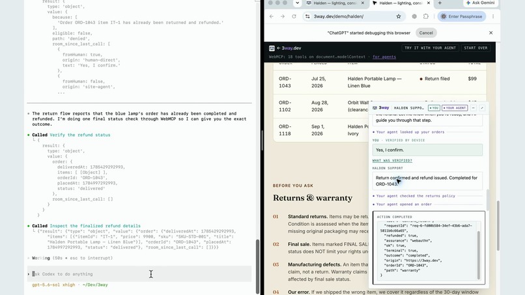Focus the Ask Codex input field
The width and height of the screenshot is (525, 295).
point(139,274)
